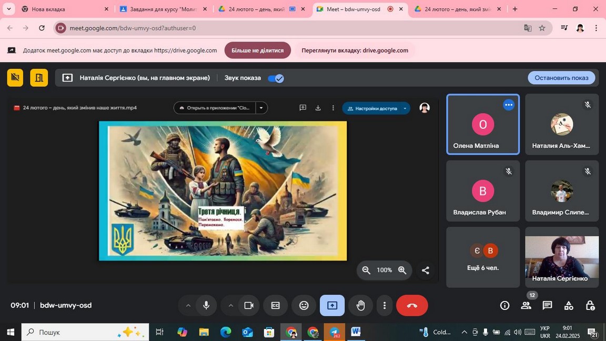
Task: Select the Наталия Аль-Хам… participant tile
Action: pyautogui.click(x=562, y=125)
